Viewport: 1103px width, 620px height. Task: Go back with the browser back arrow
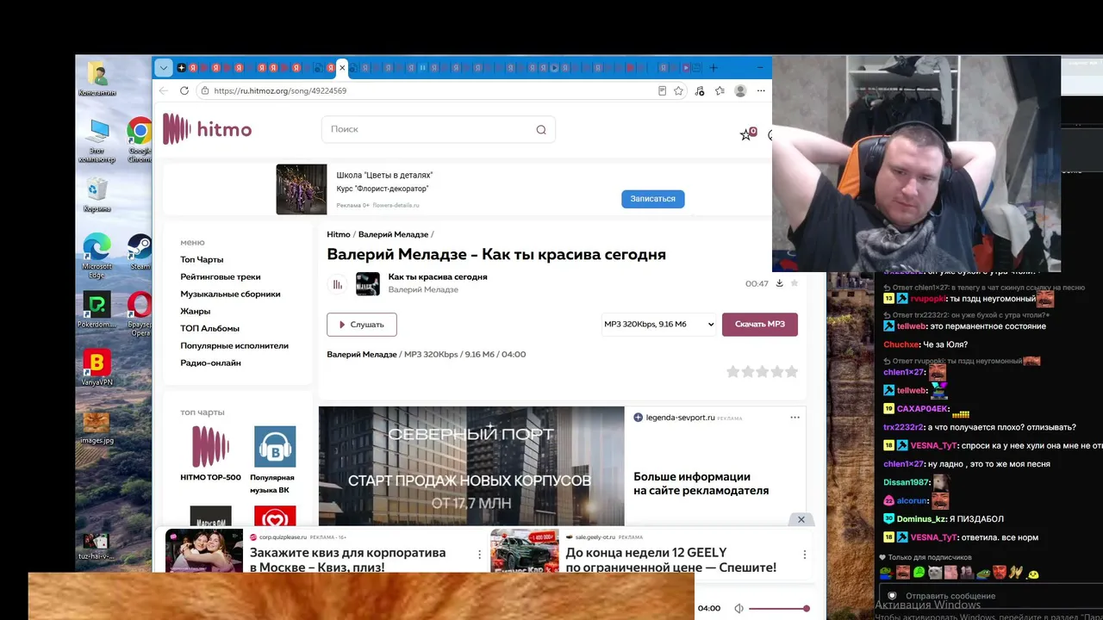click(164, 90)
